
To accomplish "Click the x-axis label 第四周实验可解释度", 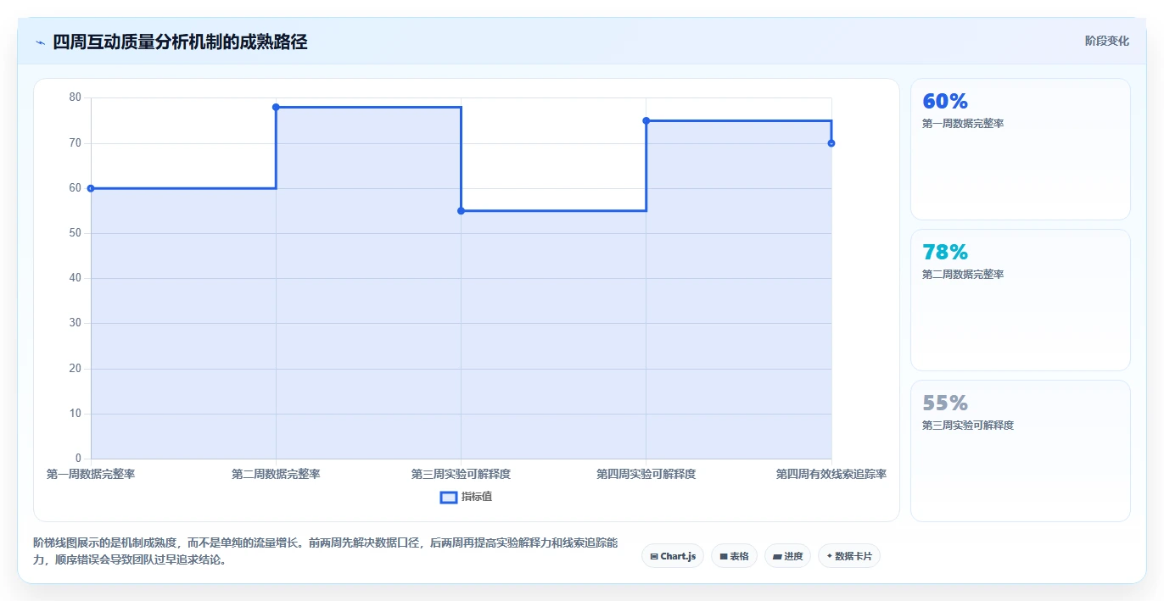I will click(646, 474).
